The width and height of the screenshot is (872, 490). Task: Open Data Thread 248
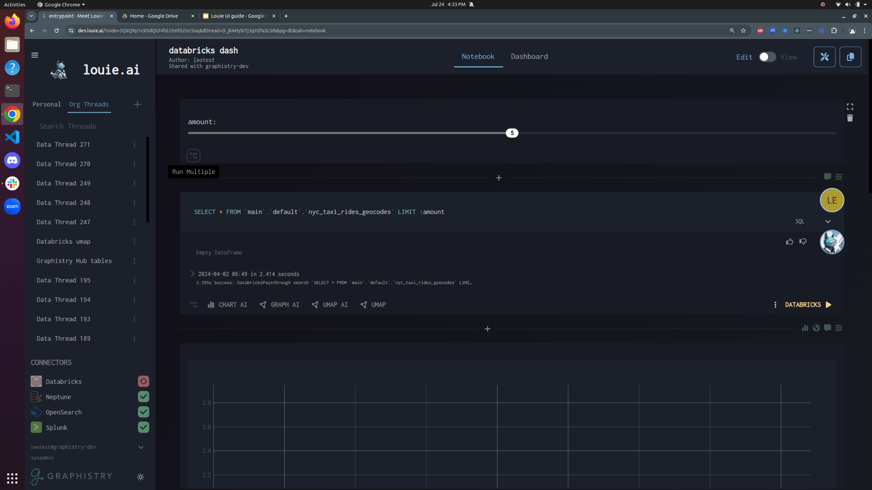pos(63,203)
